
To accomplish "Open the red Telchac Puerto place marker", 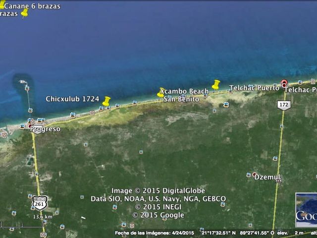I will (284, 83).
